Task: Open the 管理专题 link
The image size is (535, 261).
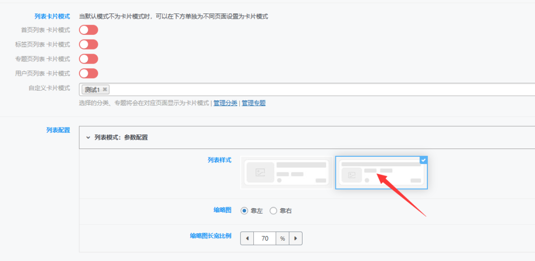Action: [253, 103]
